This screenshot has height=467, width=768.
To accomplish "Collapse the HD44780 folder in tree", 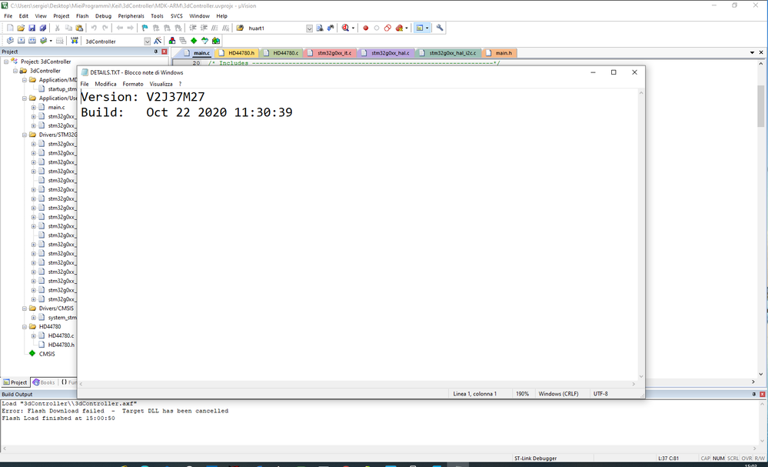I will point(25,327).
